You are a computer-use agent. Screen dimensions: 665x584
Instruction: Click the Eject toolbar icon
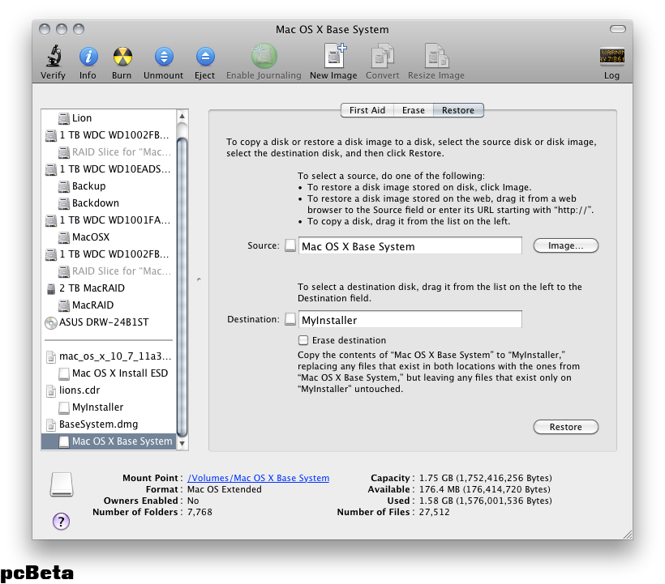click(x=205, y=57)
